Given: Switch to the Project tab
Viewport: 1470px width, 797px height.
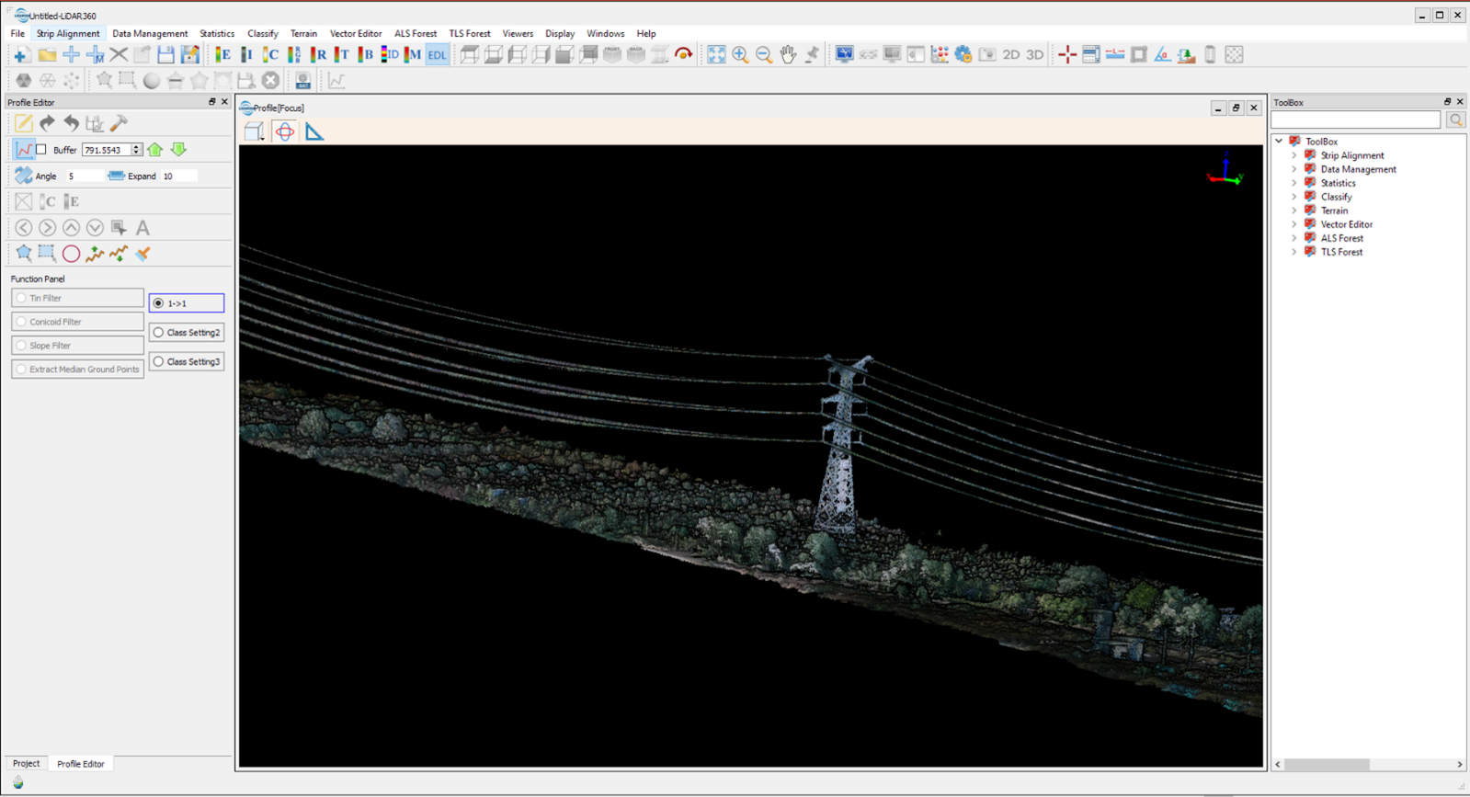Looking at the screenshot, I should point(26,764).
